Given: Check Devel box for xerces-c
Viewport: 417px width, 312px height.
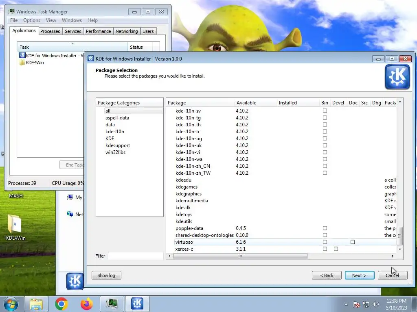Looking at the screenshot, I should pyautogui.click(x=336, y=249).
